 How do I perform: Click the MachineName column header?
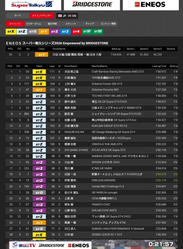click(x=99, y=66)
